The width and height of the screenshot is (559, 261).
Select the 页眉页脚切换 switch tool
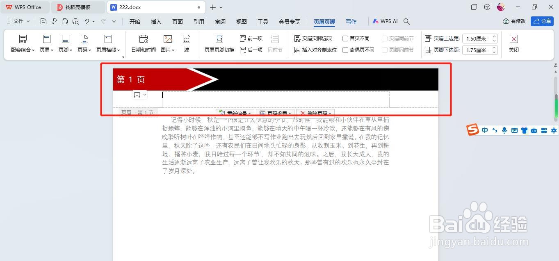coord(219,43)
